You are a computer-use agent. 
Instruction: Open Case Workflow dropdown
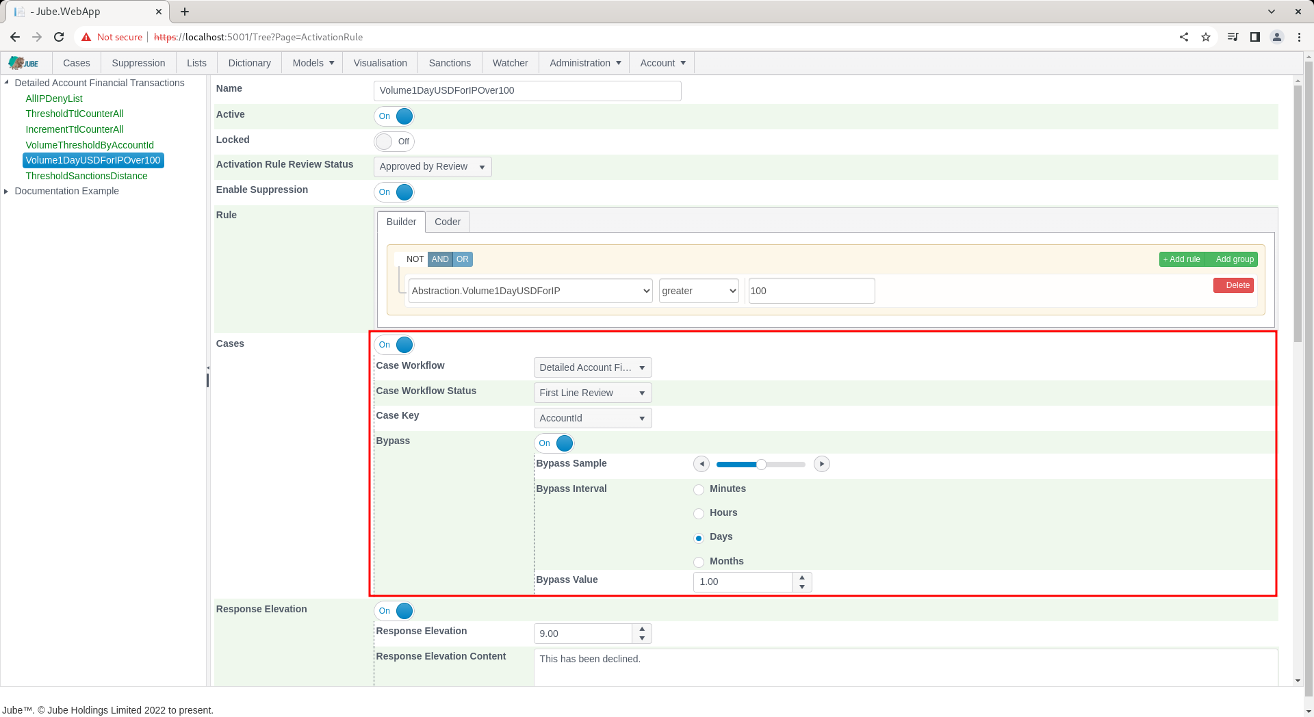click(593, 367)
